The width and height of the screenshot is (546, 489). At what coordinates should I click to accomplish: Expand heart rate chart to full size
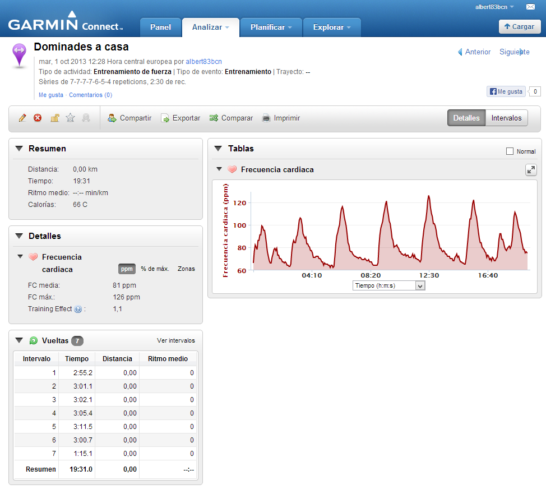coord(530,169)
